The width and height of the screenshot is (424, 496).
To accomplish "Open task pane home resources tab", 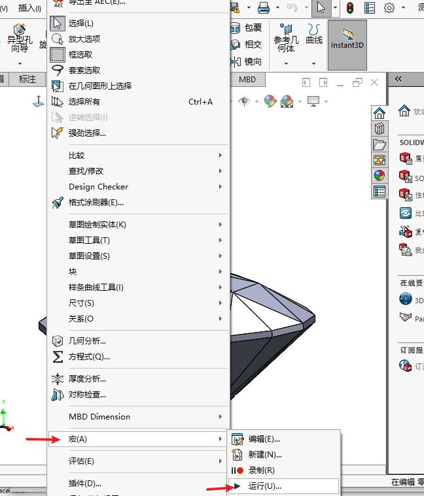I will pyautogui.click(x=380, y=113).
